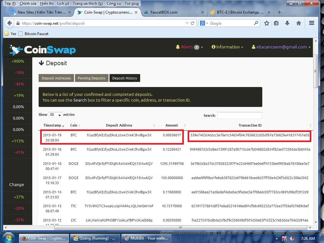Open MultiBit wallet from the taskbar
Viewport: 324px width, 243px height.
click(x=146, y=238)
